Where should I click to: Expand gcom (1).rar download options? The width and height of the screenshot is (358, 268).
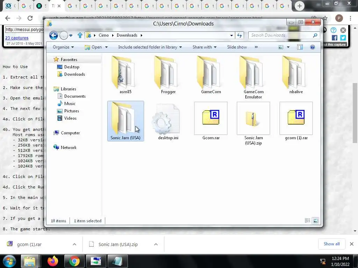pyautogui.click(x=74, y=244)
